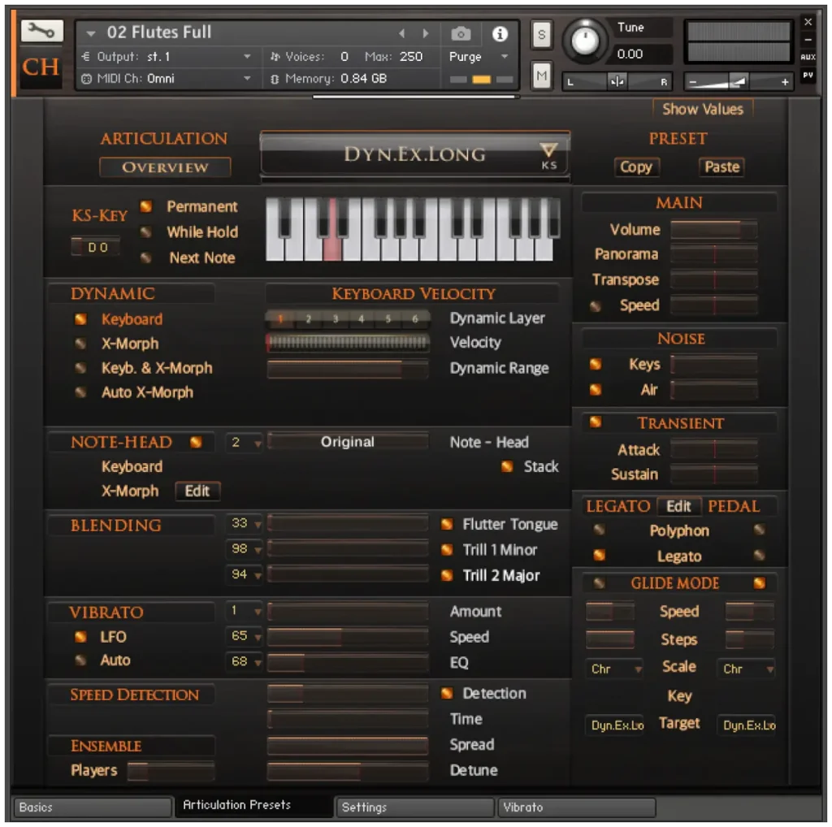Enable the X-Morph dynamic mode

(80, 344)
